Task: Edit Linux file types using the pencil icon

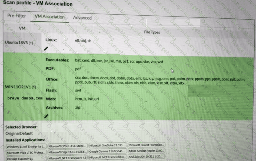Action: pyautogui.click(x=46, y=49)
